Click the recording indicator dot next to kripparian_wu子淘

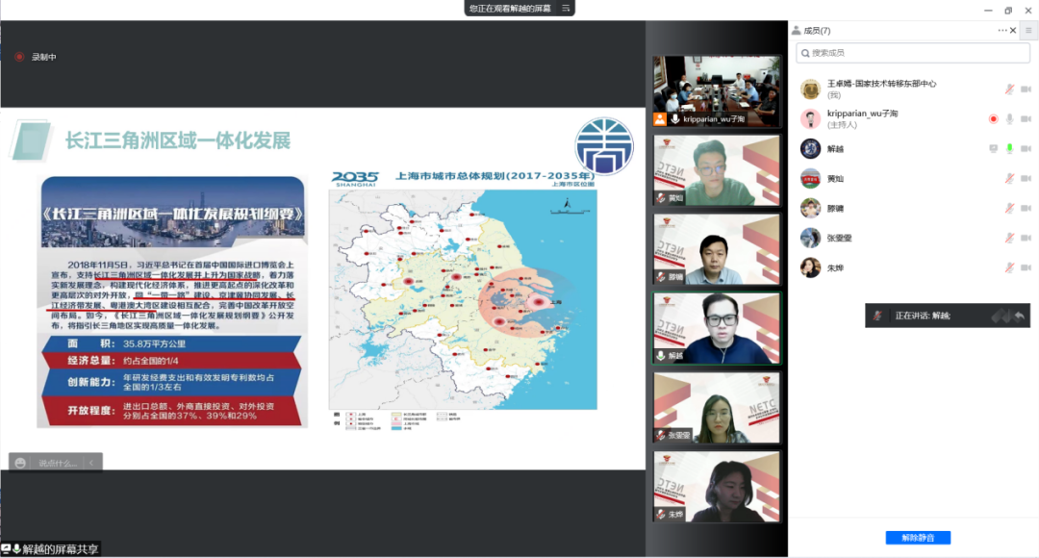[x=992, y=117]
